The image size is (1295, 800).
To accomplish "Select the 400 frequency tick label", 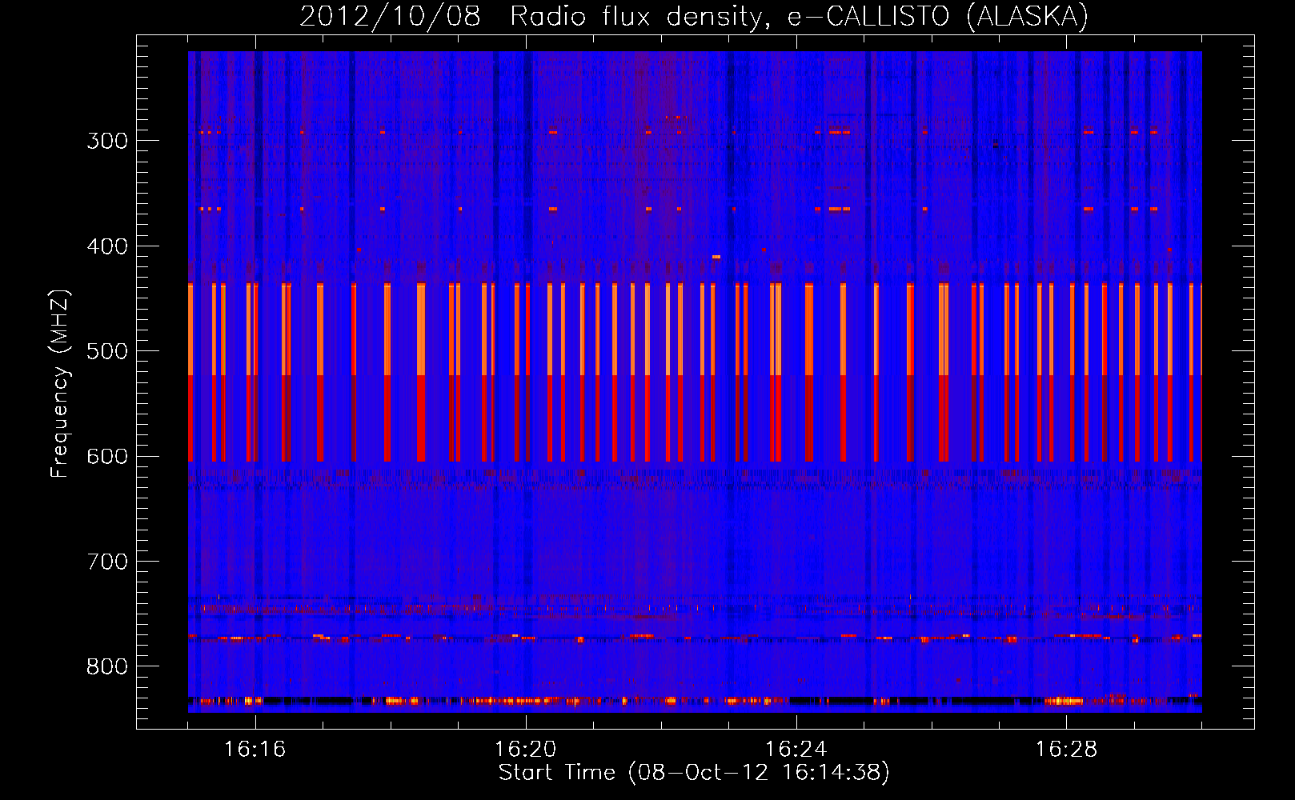I will 107,246.
